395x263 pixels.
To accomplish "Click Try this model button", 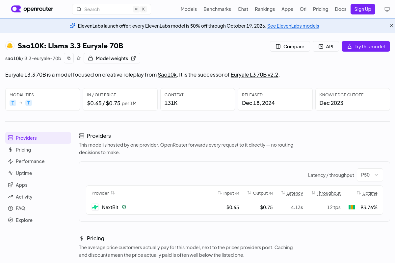I will [x=366, y=46].
